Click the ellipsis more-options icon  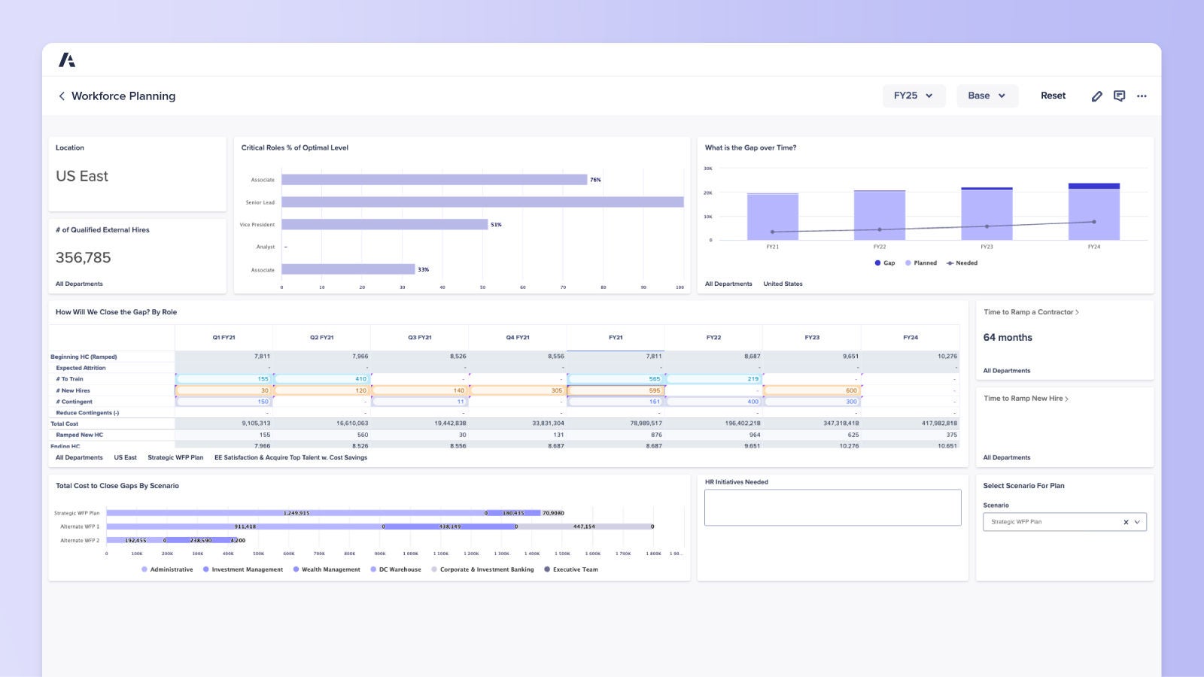(1142, 96)
